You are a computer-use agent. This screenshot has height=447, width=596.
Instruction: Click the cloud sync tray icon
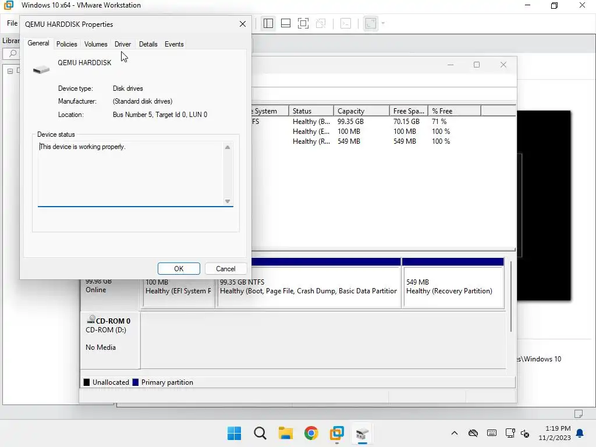click(x=473, y=433)
